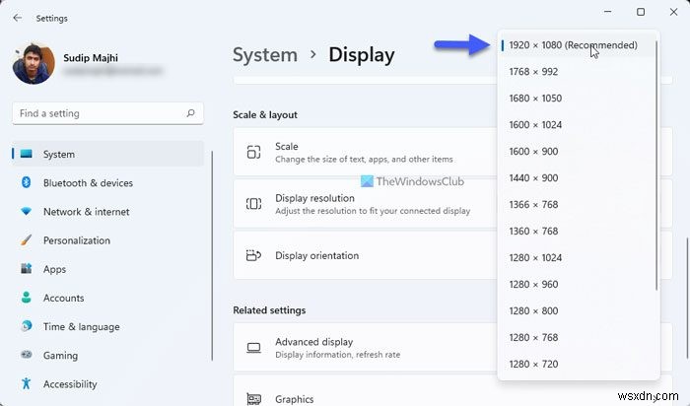This screenshot has height=406, width=690.
Task: Click the search magnifier icon
Action: (x=190, y=113)
